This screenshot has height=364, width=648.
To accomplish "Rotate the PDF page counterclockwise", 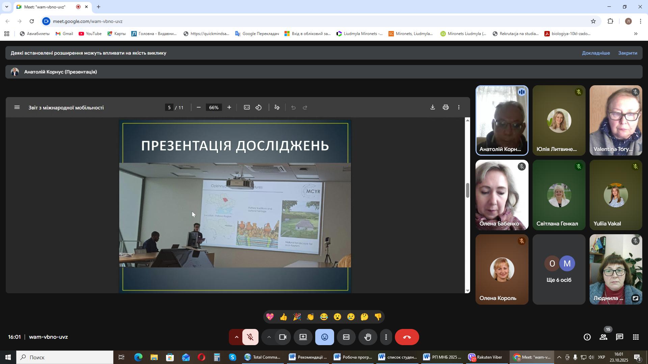I will click(259, 108).
